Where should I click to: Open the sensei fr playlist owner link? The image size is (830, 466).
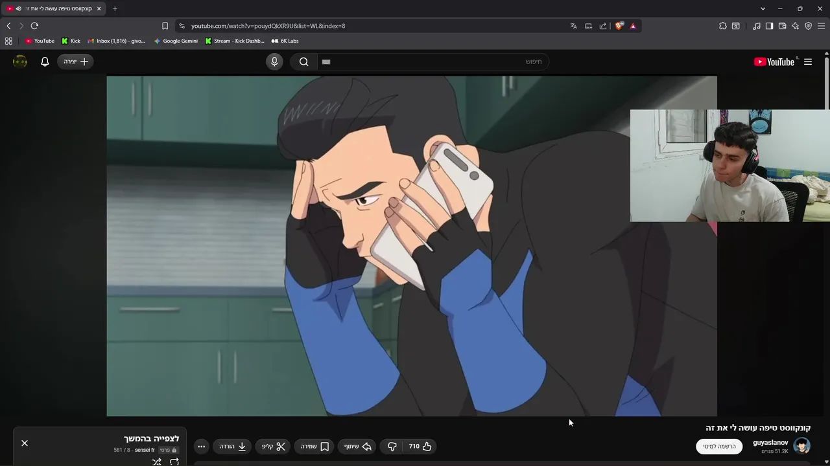click(x=145, y=450)
